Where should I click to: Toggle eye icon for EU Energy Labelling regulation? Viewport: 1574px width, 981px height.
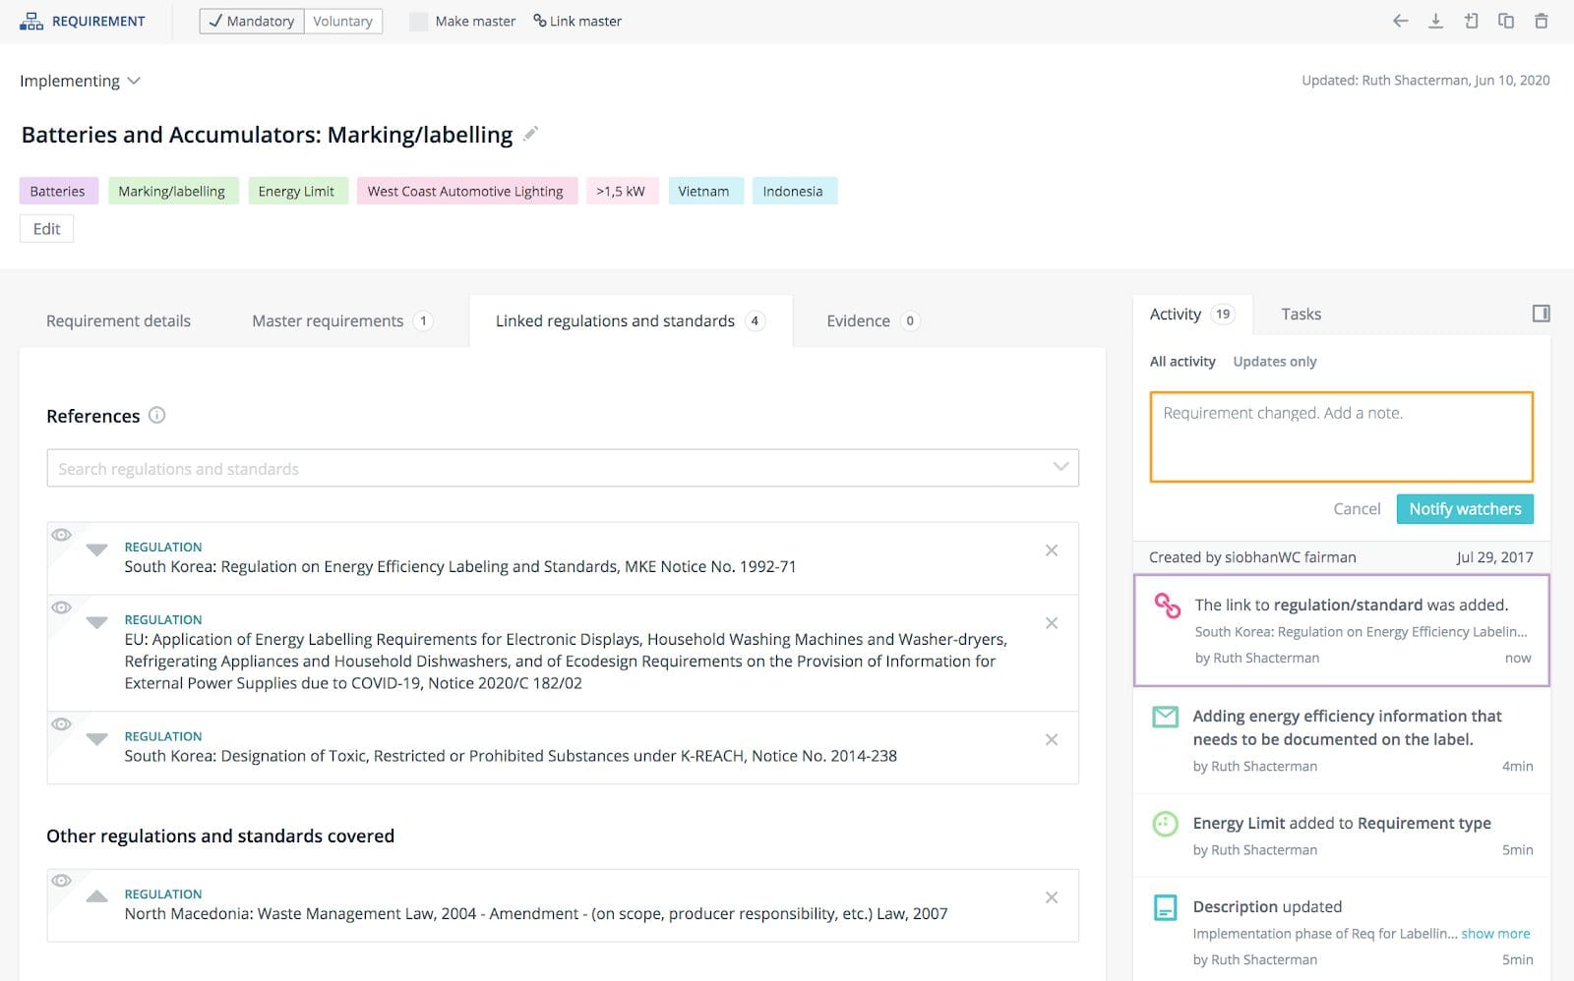point(61,607)
